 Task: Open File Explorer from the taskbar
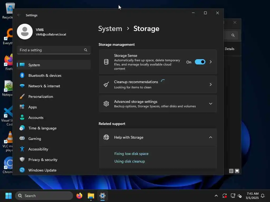pyautogui.click(x=91, y=196)
